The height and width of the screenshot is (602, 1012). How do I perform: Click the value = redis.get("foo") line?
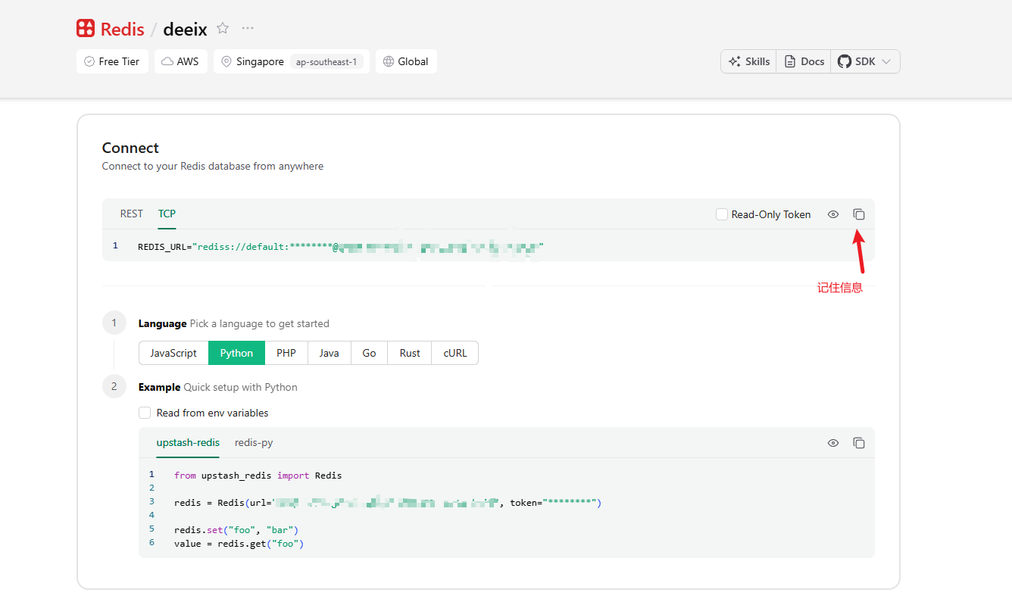click(x=239, y=544)
